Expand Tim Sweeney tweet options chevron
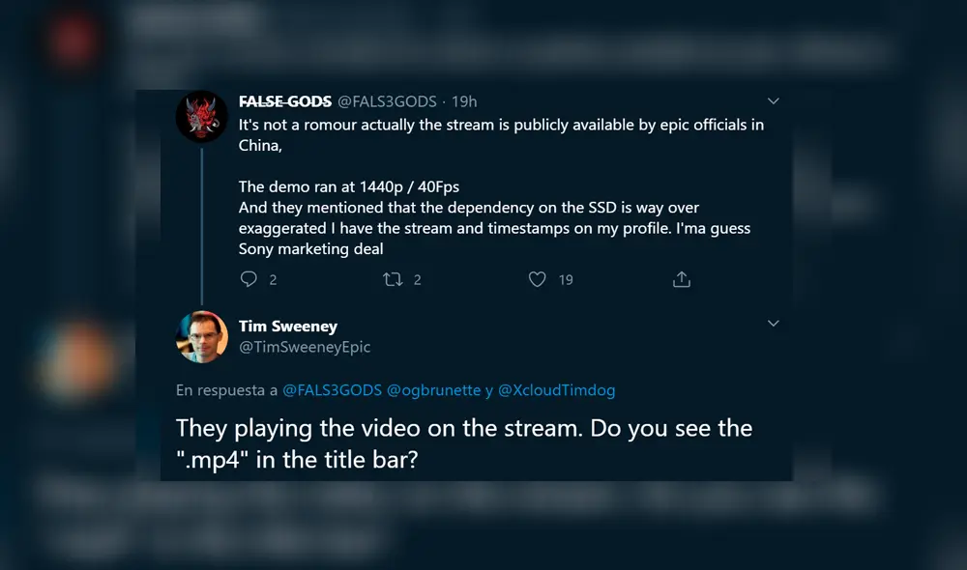The width and height of the screenshot is (967, 570). pos(773,324)
